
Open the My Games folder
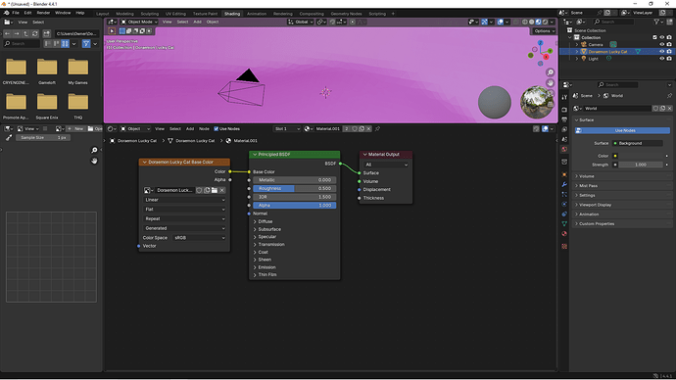pos(78,71)
